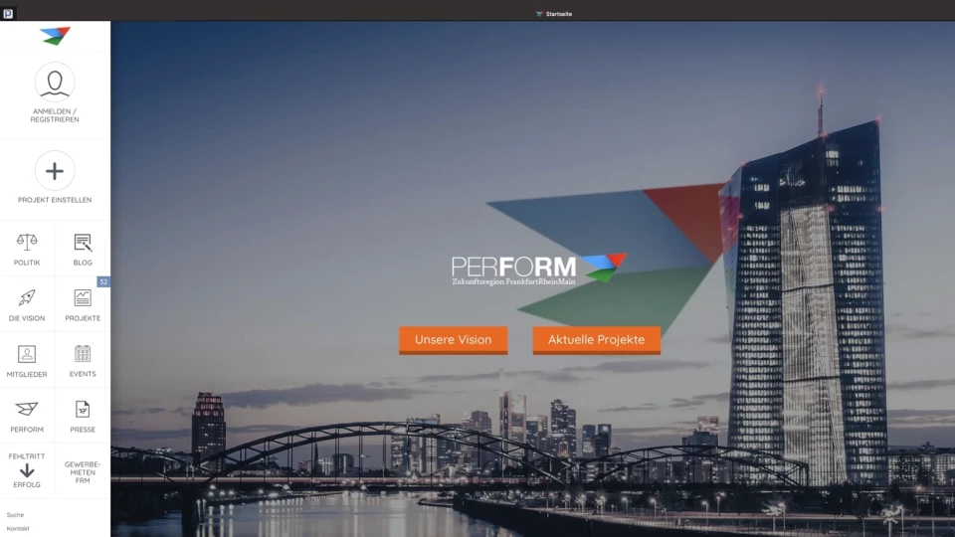Click the Projekt Einstellen plus icon
This screenshot has height=537, width=955.
click(x=55, y=171)
